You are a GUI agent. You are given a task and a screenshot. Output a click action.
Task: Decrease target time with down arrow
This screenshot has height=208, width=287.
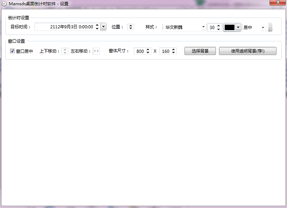[97, 28]
